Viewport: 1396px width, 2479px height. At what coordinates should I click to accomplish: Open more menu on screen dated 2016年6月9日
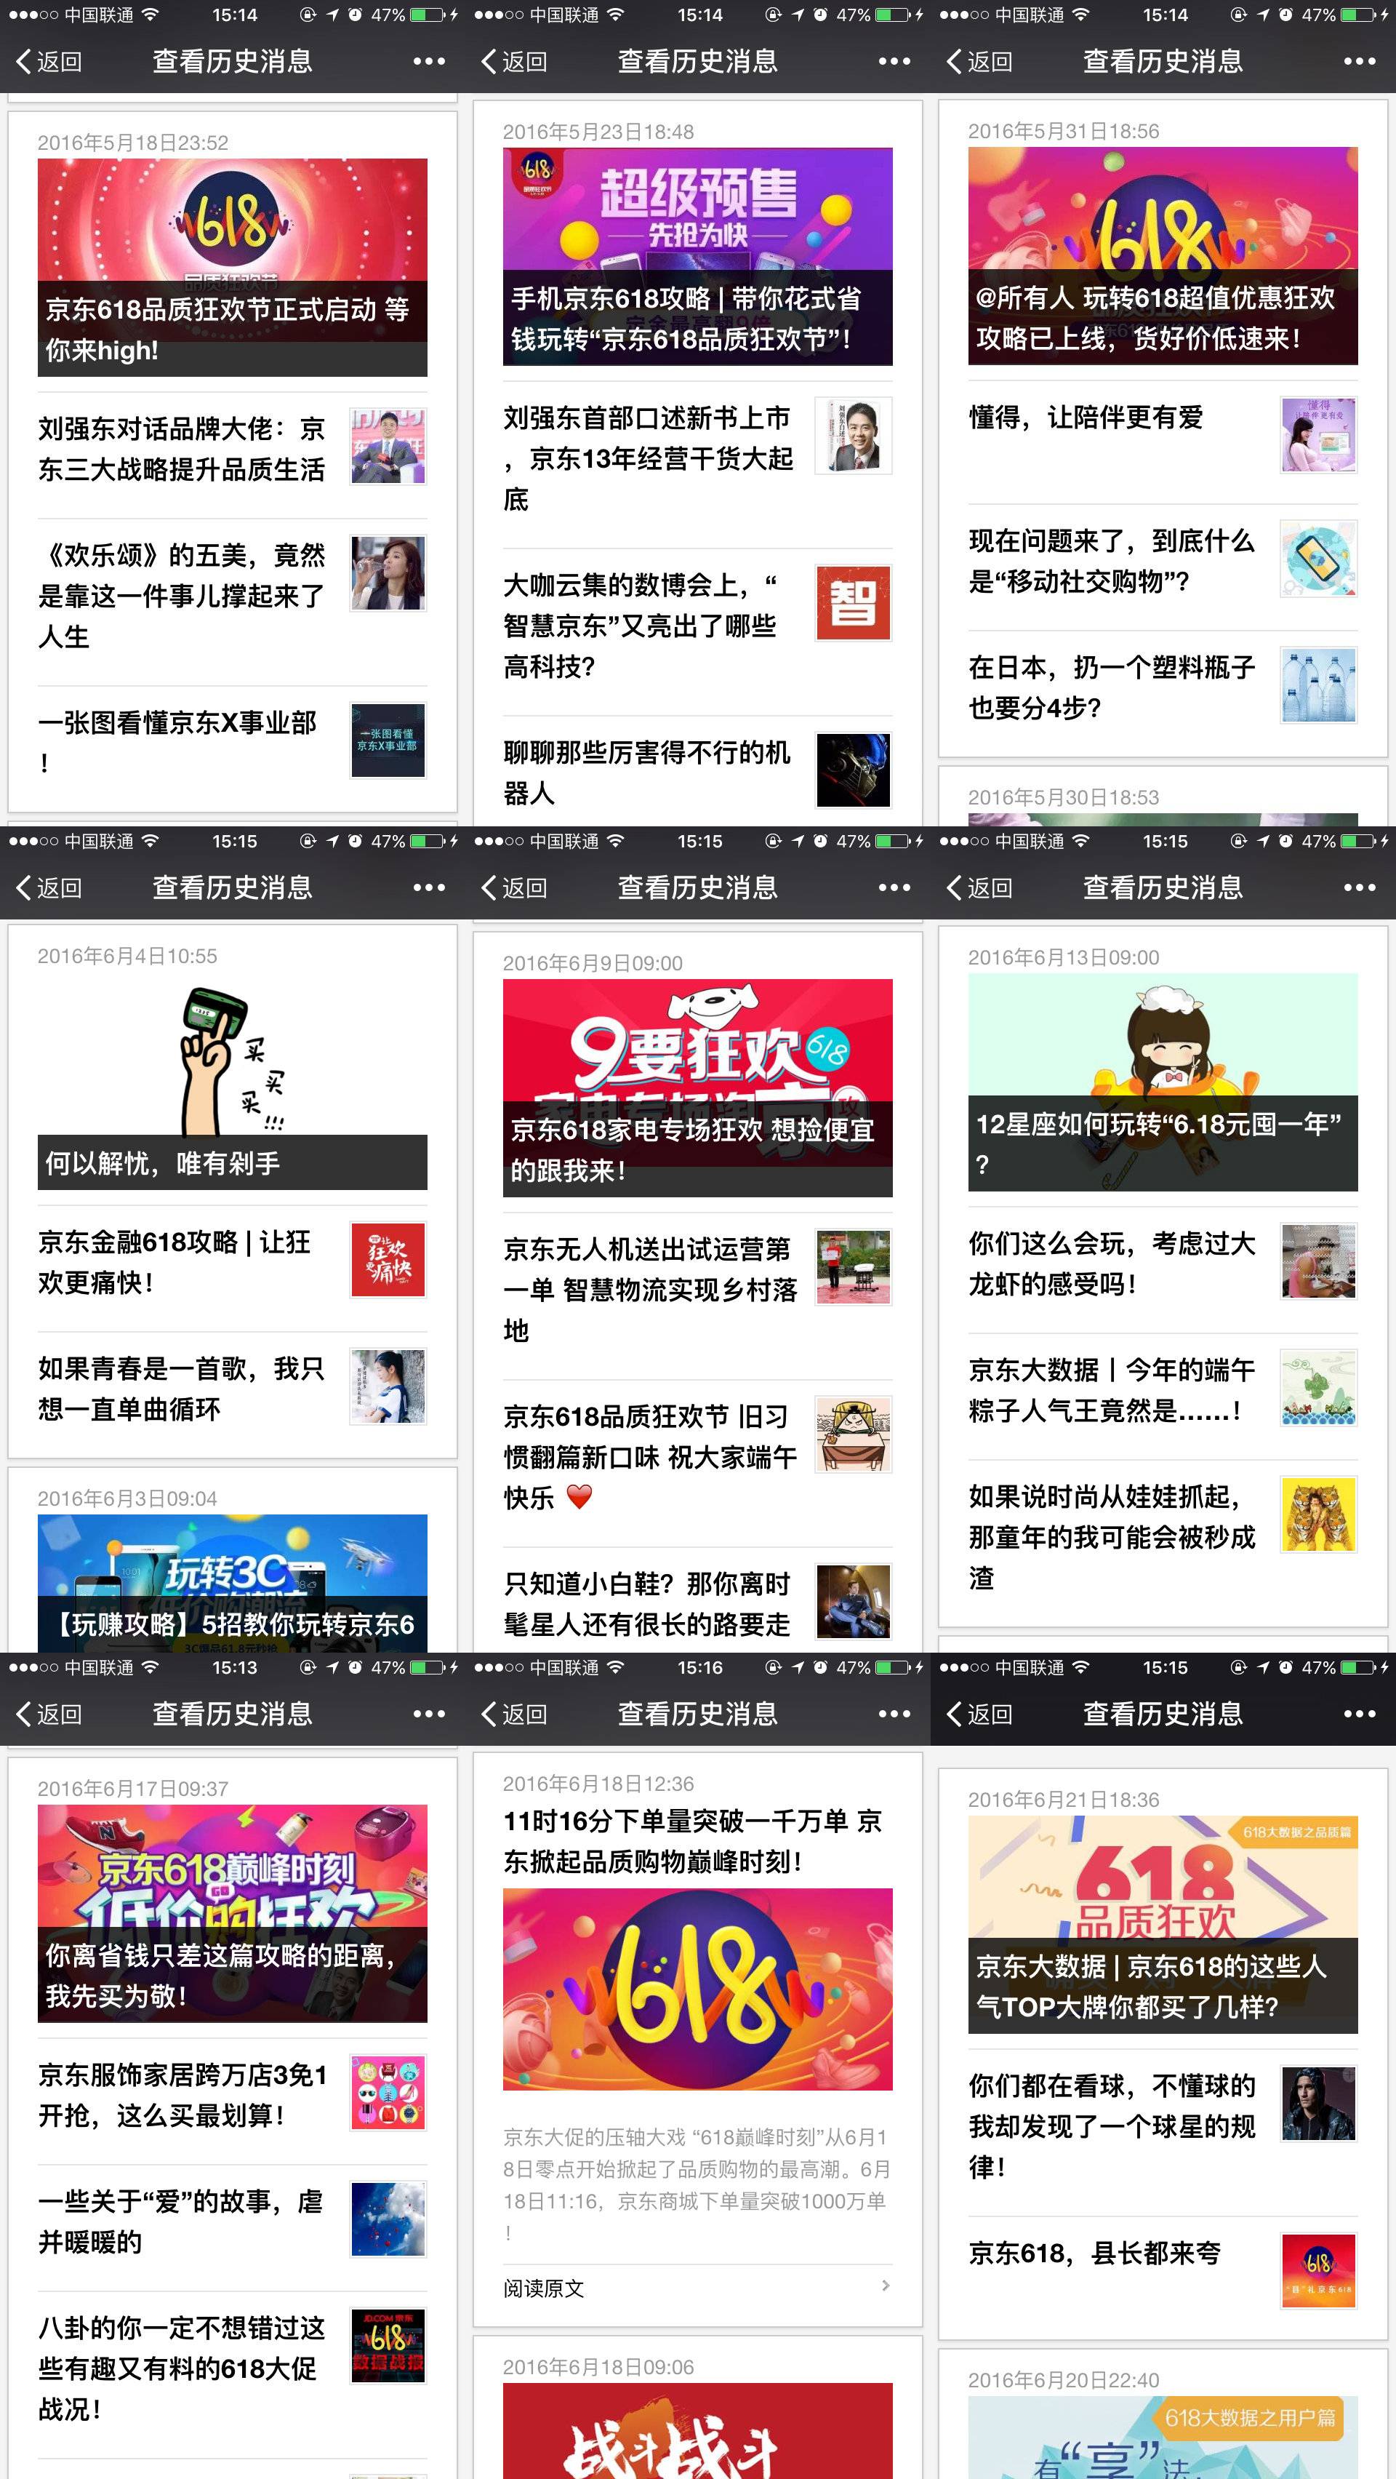point(894,887)
